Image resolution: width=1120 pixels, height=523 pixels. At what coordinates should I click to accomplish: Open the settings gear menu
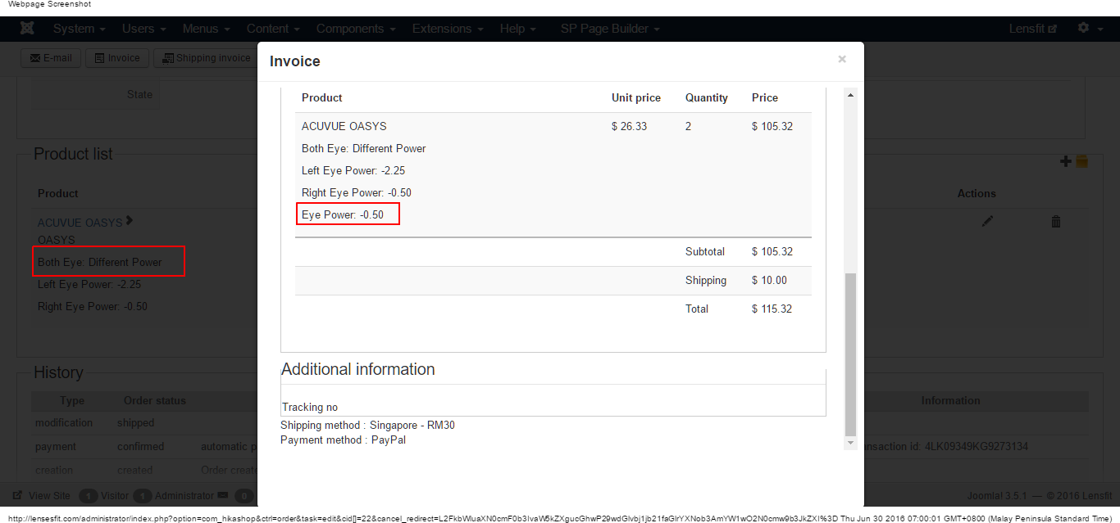pyautogui.click(x=1088, y=28)
